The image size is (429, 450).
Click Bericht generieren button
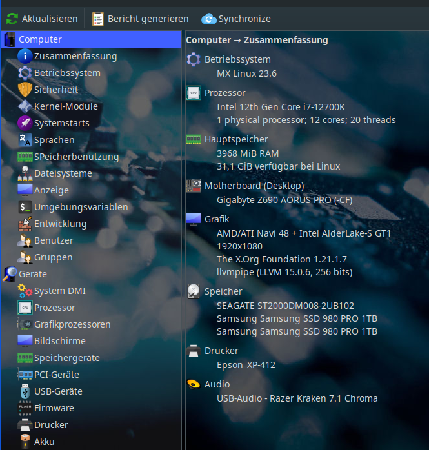pyautogui.click(x=140, y=19)
